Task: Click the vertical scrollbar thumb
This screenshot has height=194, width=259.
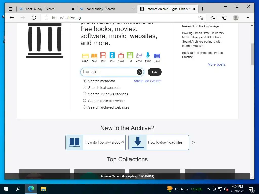Action: [x=252, y=54]
